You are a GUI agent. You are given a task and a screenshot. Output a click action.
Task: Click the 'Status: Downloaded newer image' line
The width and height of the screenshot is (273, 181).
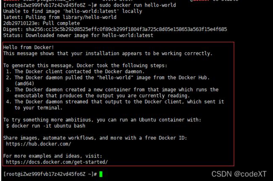(x=78, y=36)
